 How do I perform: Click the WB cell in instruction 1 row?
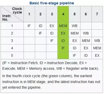point(75,26)
